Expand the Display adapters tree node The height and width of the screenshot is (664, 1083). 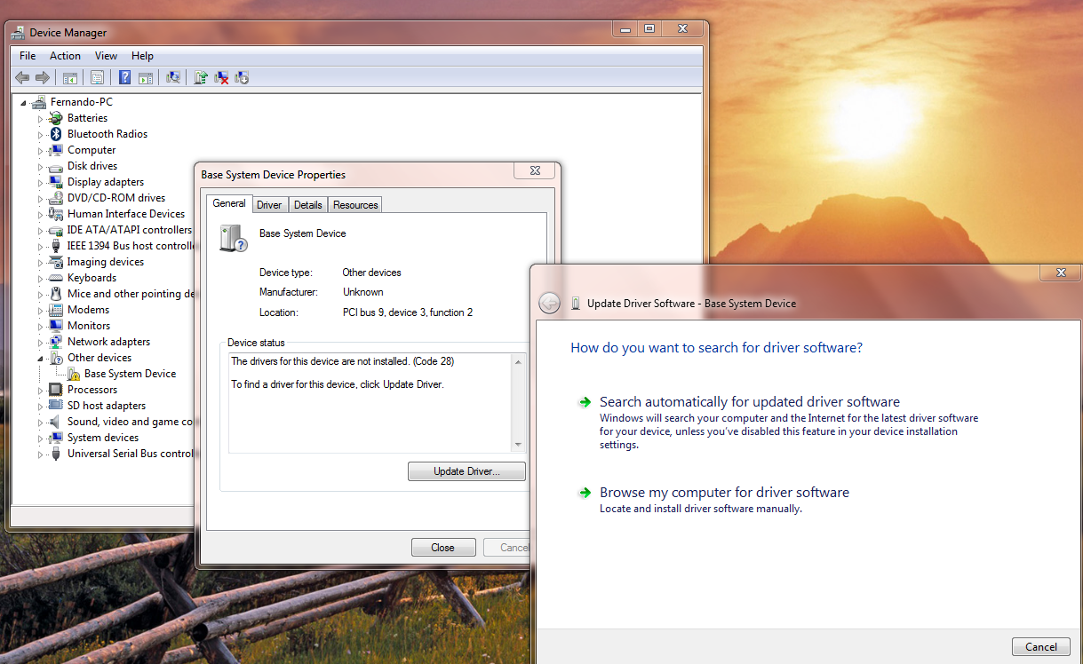(x=38, y=181)
